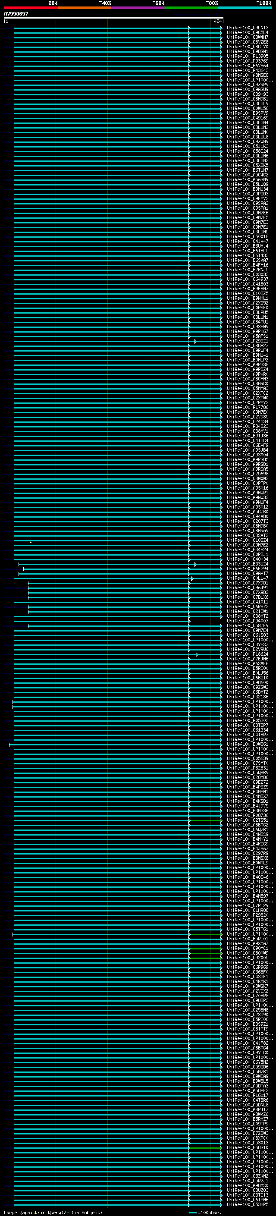The width and height of the screenshot is (276, 1216).
Task: Select UniRef100_B3SU24 label
Action: (248, 564)
